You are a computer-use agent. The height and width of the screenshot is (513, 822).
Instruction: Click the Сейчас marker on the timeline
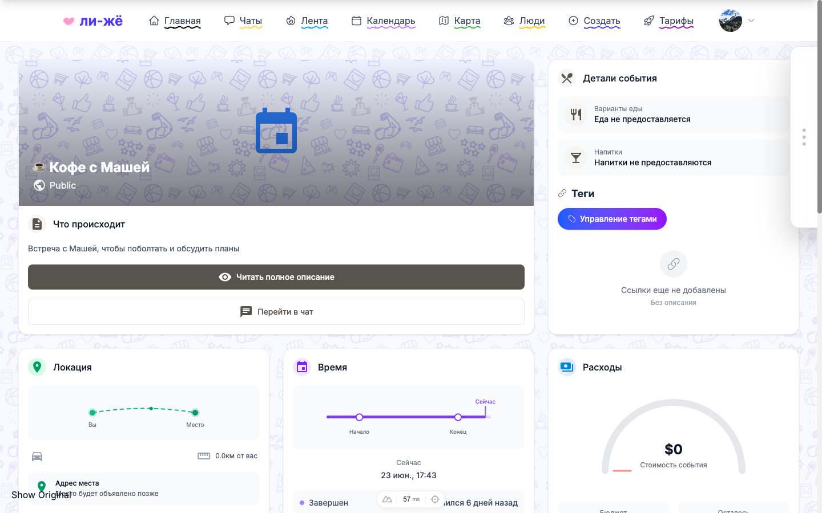click(x=485, y=408)
